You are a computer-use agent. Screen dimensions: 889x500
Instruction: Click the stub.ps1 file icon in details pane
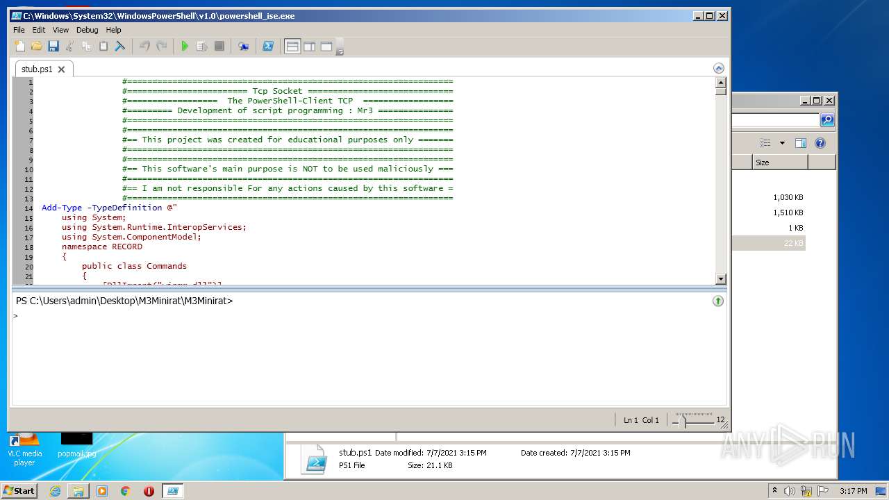[x=314, y=459]
